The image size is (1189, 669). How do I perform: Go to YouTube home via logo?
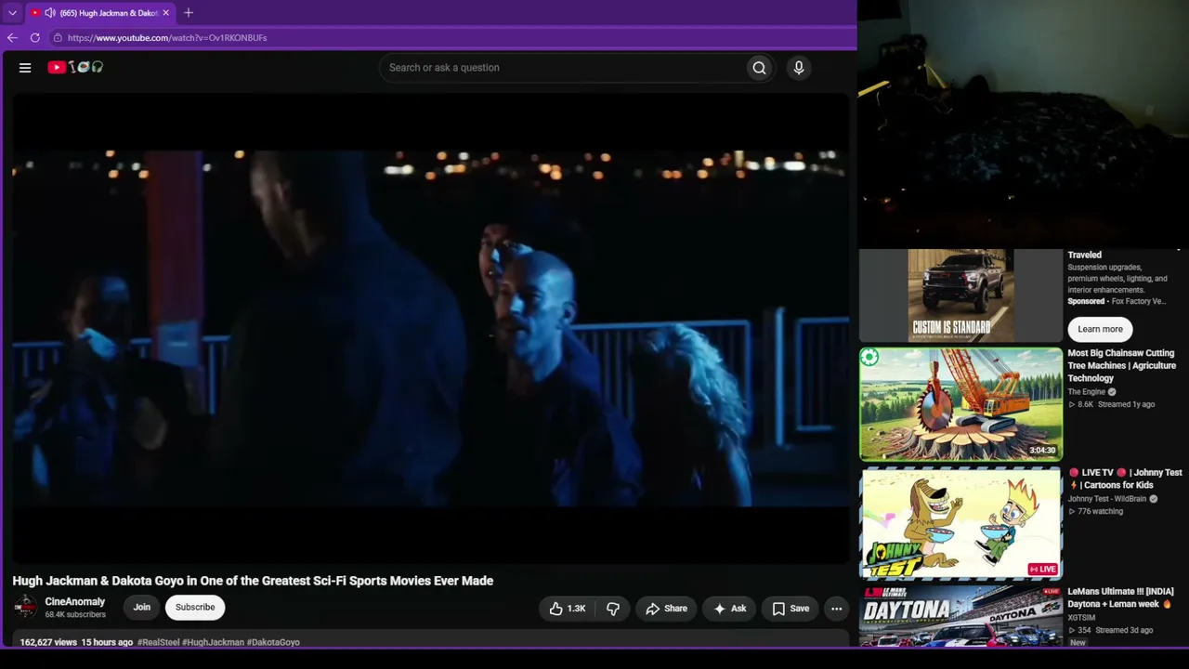[x=75, y=67]
